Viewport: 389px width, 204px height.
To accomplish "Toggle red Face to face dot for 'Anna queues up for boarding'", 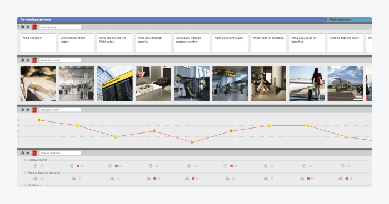I will 308,178.
